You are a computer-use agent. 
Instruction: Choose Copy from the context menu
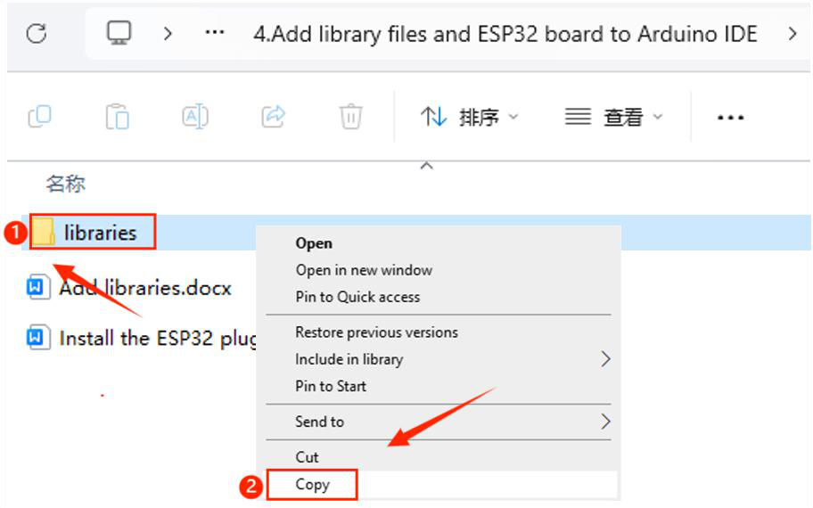pos(312,485)
